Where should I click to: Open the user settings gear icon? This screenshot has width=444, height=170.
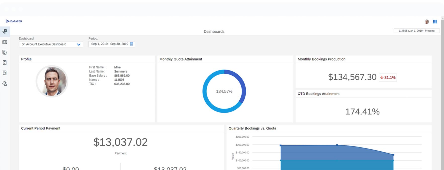(5, 83)
